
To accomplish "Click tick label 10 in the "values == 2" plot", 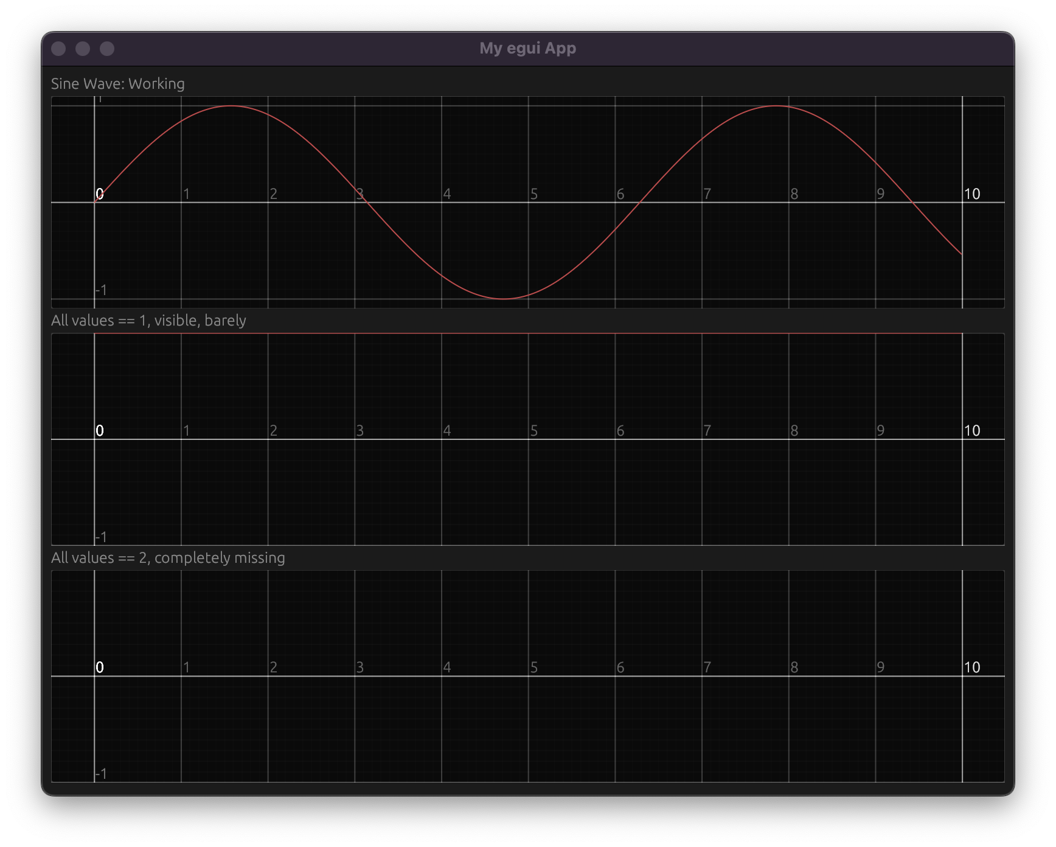I will pyautogui.click(x=972, y=667).
